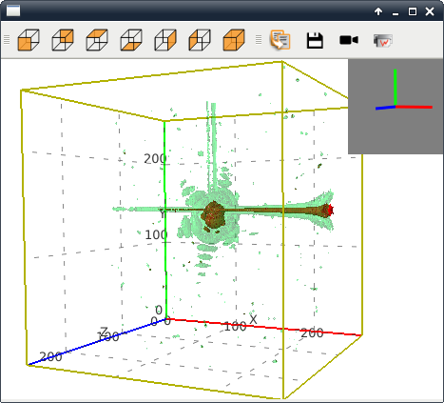Open the window menu icon in title bar
Screen dimensions: 444x403
click(13, 10)
